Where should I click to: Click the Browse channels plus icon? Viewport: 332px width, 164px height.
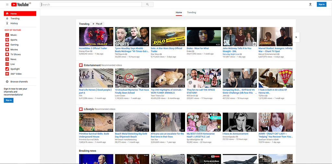pyautogui.click(x=7, y=82)
